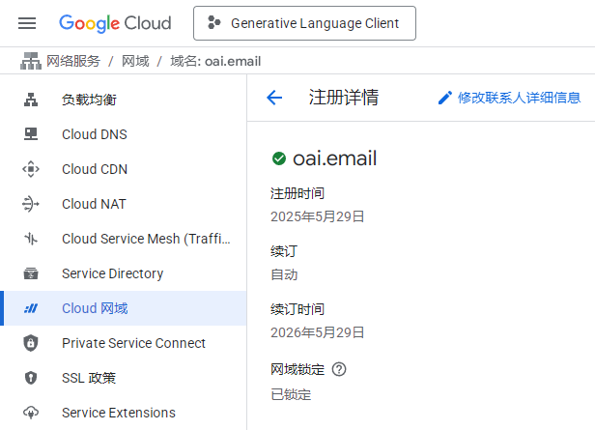Click the Google Cloud logo
This screenshot has width=595, height=430.
115,23
